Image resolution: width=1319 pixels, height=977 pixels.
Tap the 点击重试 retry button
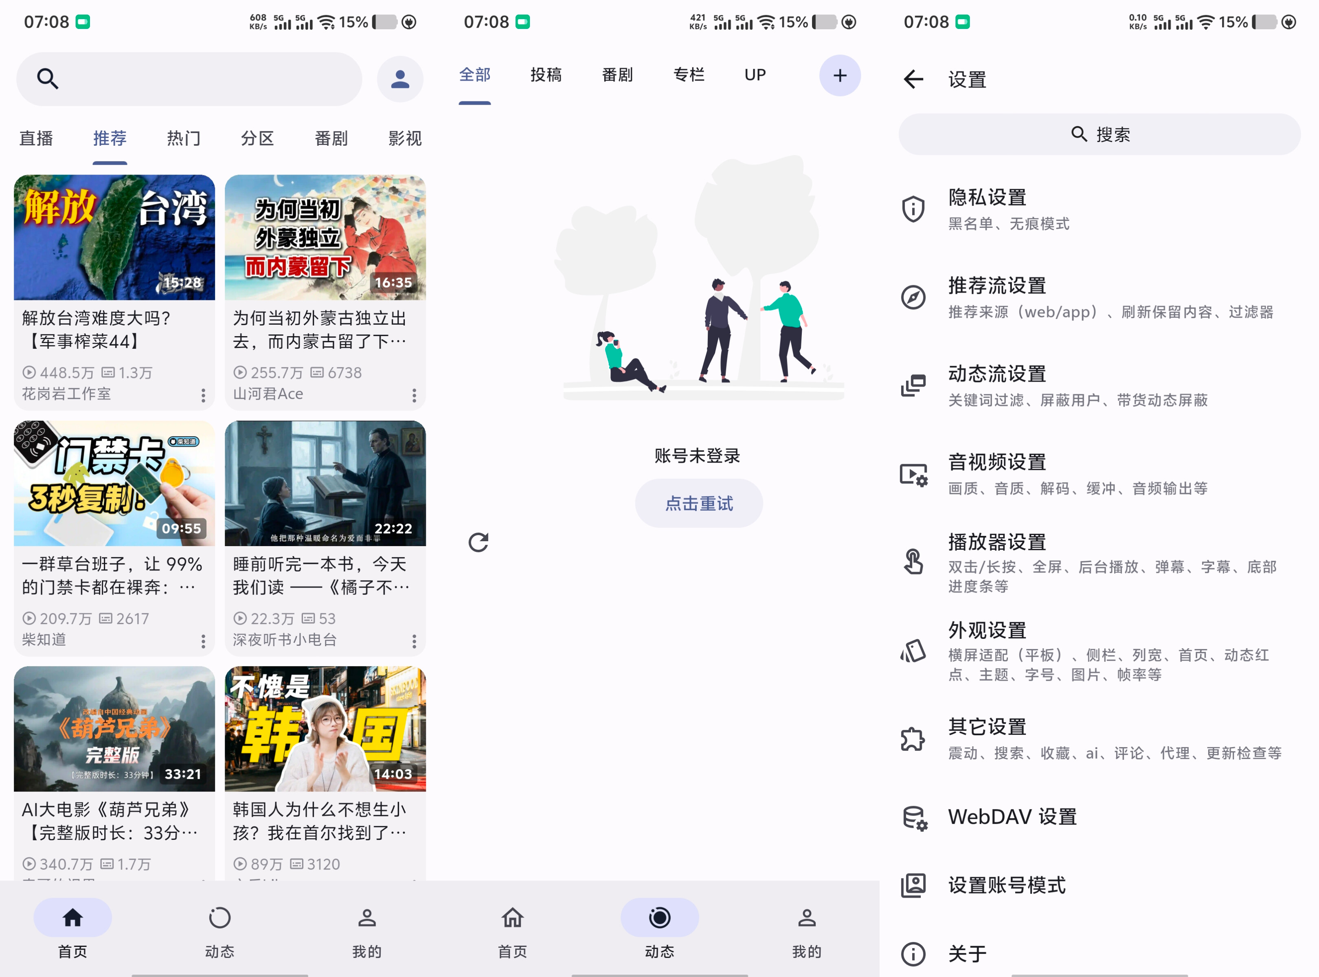(x=699, y=503)
